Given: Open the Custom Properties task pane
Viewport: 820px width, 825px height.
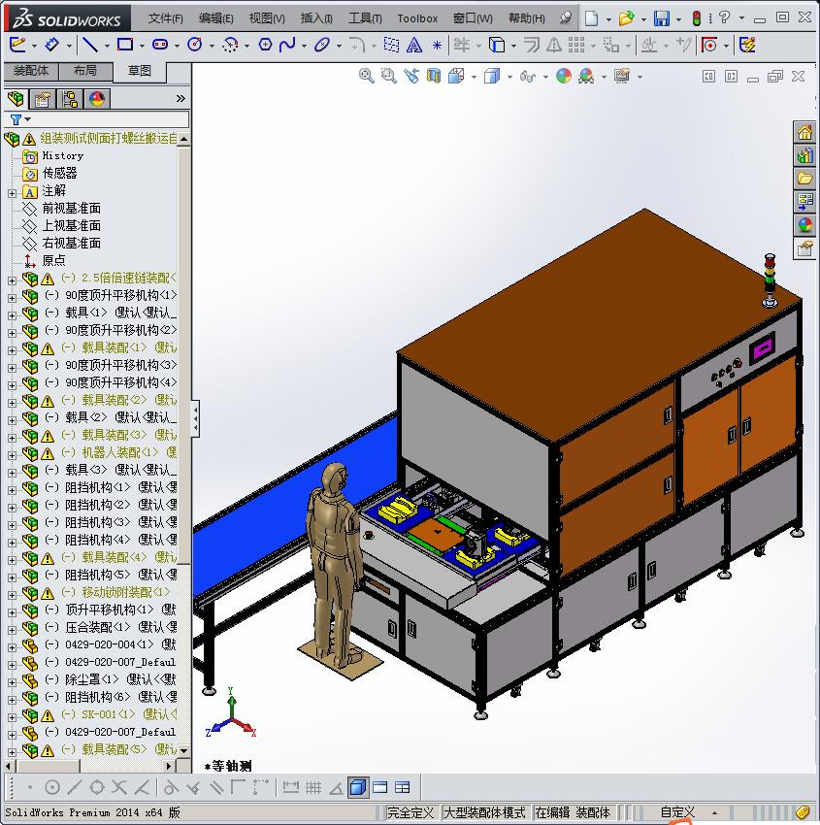Looking at the screenshot, I should pyautogui.click(x=804, y=247).
